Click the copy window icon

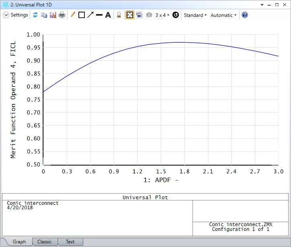pyautogui.click(x=44, y=15)
